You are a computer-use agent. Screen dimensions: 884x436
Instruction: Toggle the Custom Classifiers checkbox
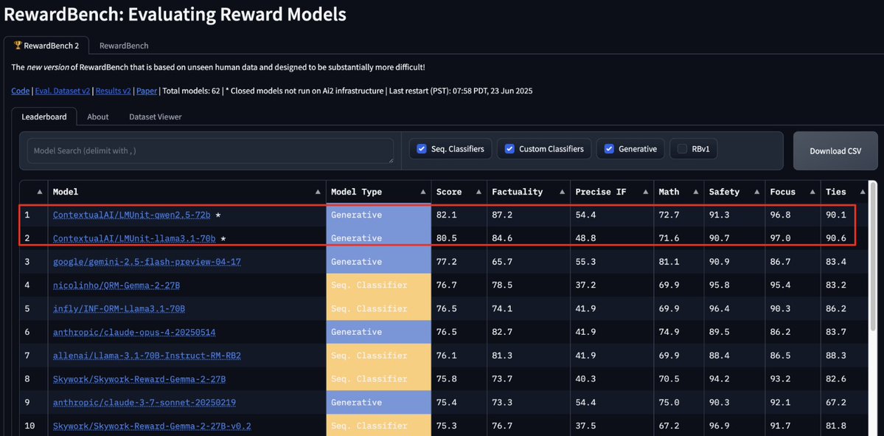[509, 149]
